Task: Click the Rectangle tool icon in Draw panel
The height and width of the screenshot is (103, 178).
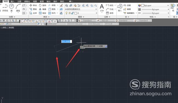Action: point(24,5)
